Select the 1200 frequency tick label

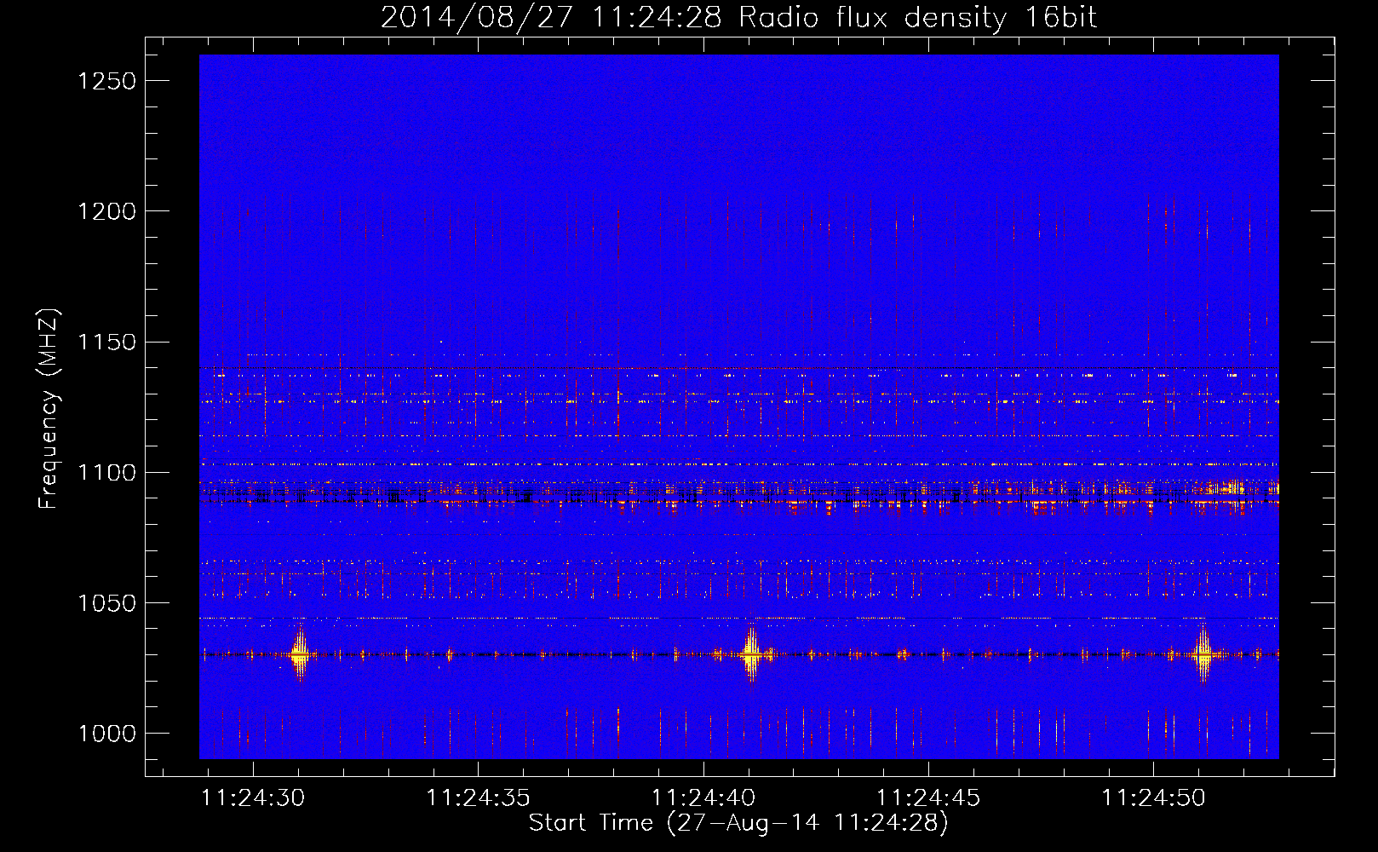[x=106, y=211]
